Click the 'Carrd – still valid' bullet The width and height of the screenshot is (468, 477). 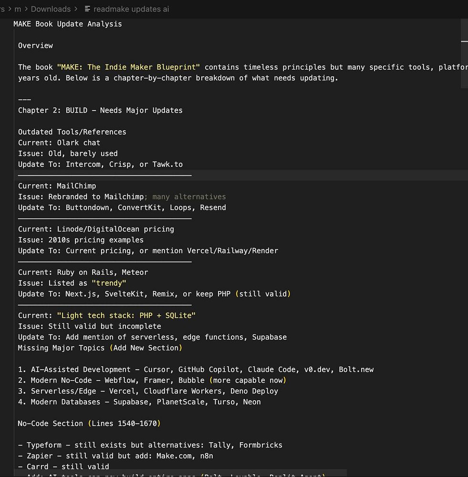(x=63, y=467)
